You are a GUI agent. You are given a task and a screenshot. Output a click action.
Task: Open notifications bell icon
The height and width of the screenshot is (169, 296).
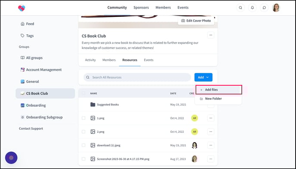pyautogui.click(x=253, y=8)
